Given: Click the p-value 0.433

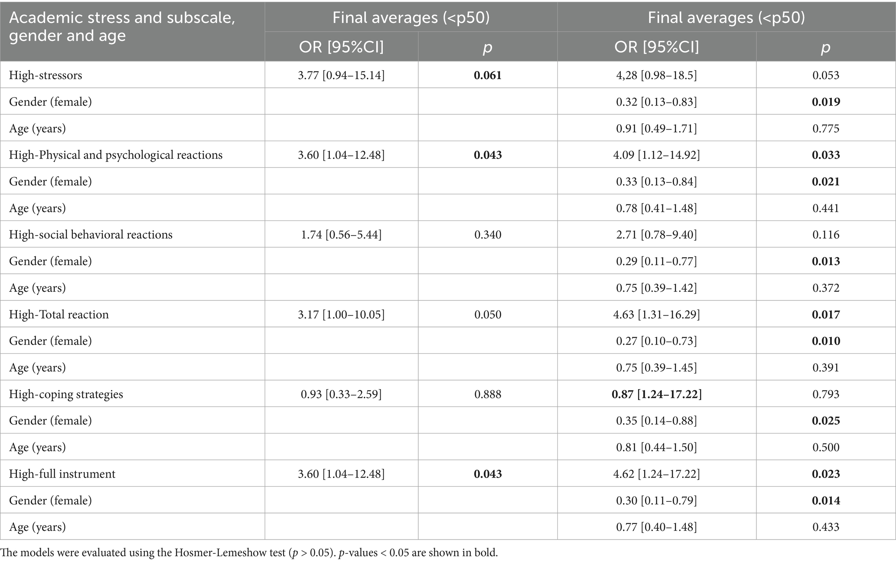Looking at the screenshot, I should pos(826,527).
